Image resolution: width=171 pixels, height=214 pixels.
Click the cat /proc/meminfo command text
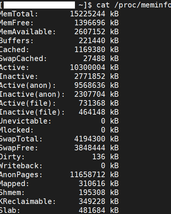pos(134,5)
